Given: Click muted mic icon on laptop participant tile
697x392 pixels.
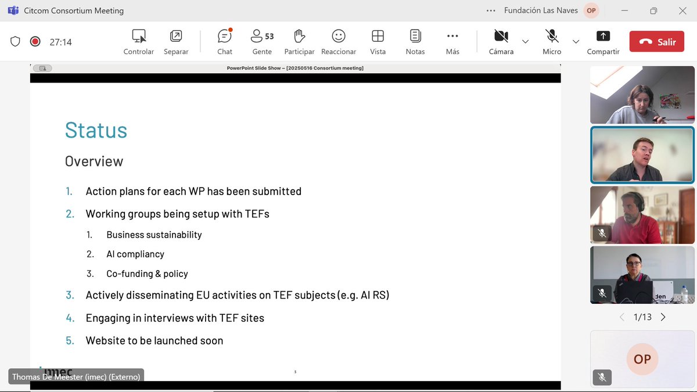Looking at the screenshot, I should tap(602, 293).
